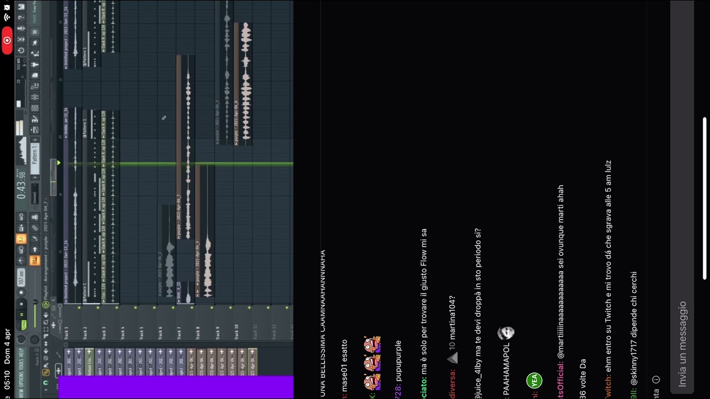Click the link icon in the toolbar

pyautogui.click(x=34, y=227)
